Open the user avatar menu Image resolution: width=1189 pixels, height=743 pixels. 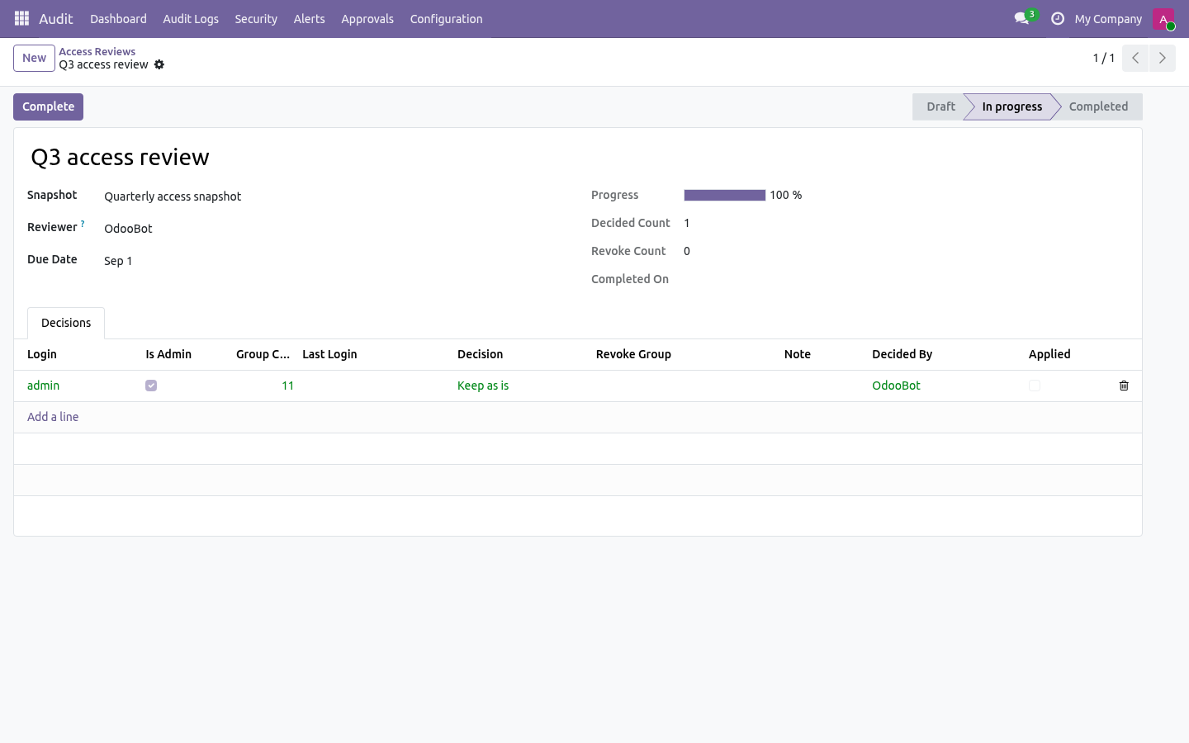[1163, 18]
